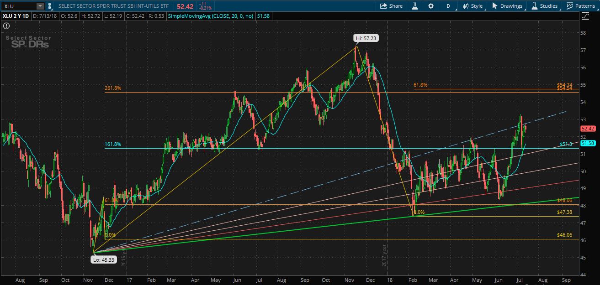The width and height of the screenshot is (600, 285).
Task: Click the chart scale icon above price axis
Action: click(x=585, y=16)
